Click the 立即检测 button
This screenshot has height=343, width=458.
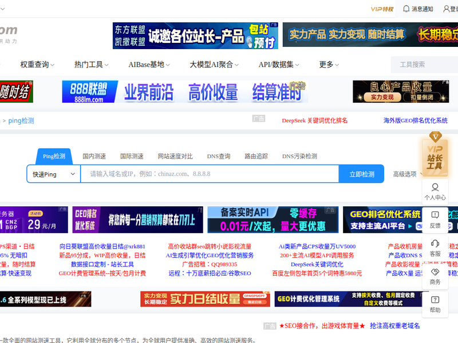click(362, 174)
